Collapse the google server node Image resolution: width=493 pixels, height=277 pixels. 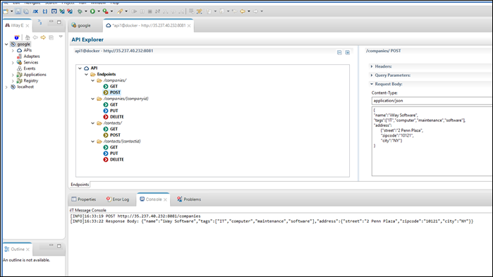6,44
